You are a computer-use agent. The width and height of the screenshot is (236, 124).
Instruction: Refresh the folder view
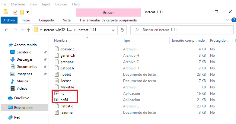[x=122, y=30]
